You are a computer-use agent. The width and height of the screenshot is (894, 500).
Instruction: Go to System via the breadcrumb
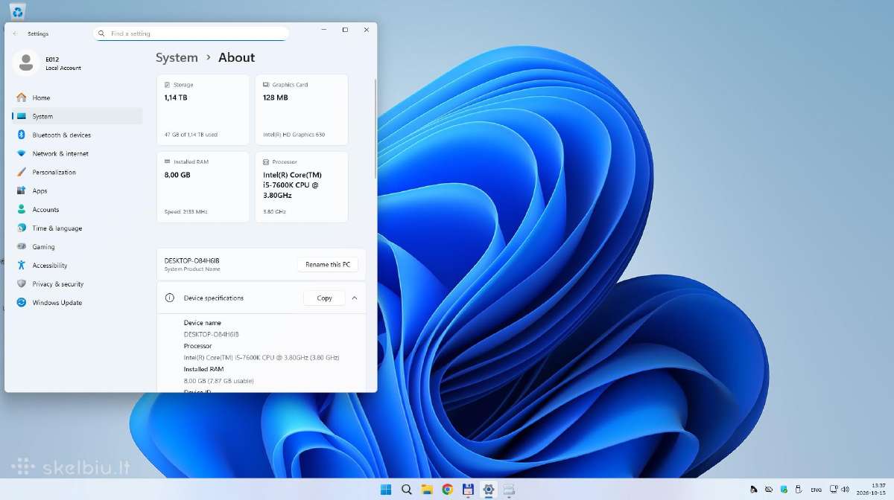click(177, 57)
